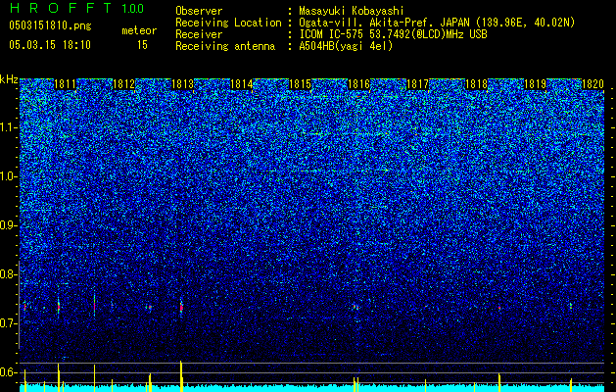Click the meteor count 15
This screenshot has height=392, width=616.
[x=142, y=45]
